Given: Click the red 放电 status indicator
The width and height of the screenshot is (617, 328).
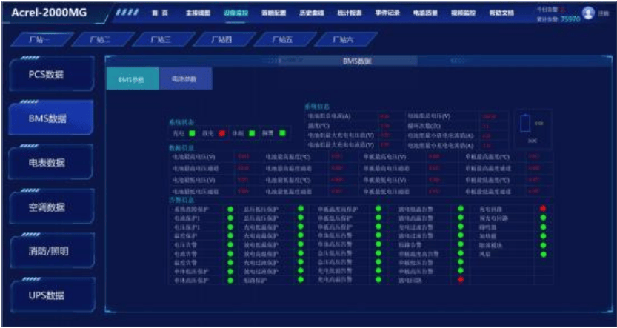Looking at the screenshot, I should tap(221, 133).
